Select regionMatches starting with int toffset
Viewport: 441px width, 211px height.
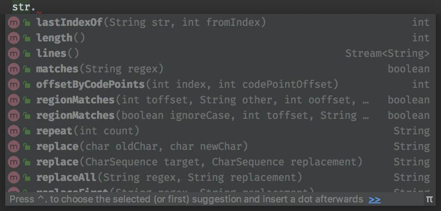(202, 100)
